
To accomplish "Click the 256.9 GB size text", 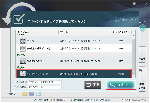I will point(75,41).
